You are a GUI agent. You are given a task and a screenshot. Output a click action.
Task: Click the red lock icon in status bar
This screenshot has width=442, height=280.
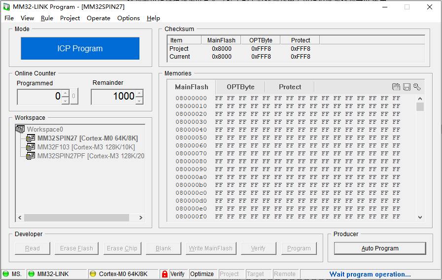(165, 274)
